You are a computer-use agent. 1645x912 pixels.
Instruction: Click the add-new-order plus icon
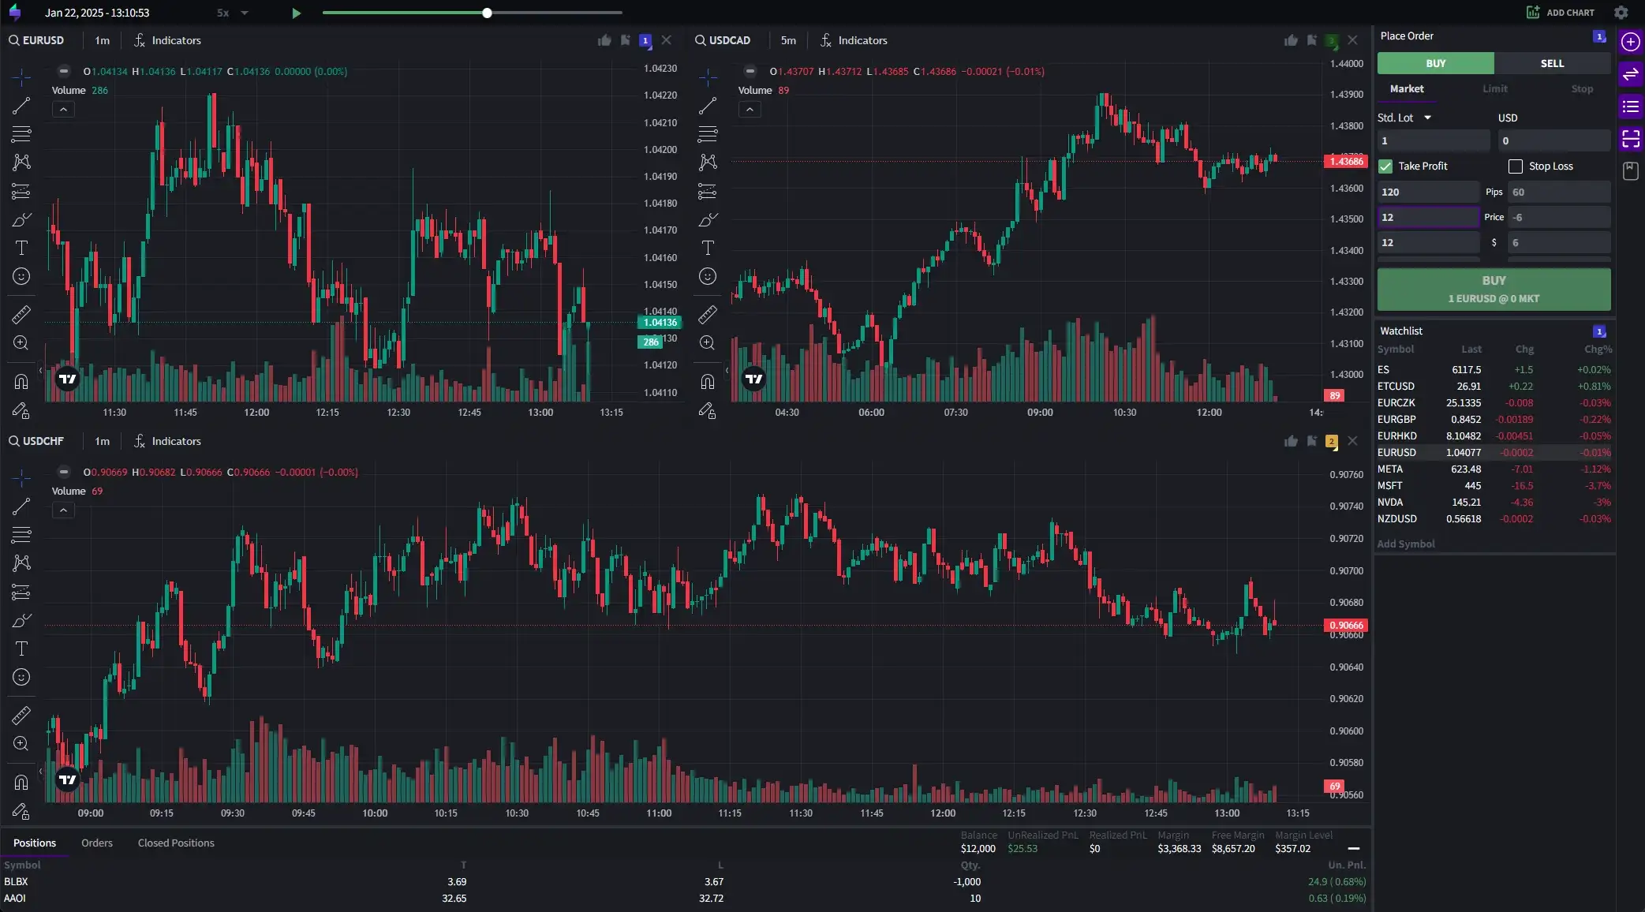tap(1631, 42)
